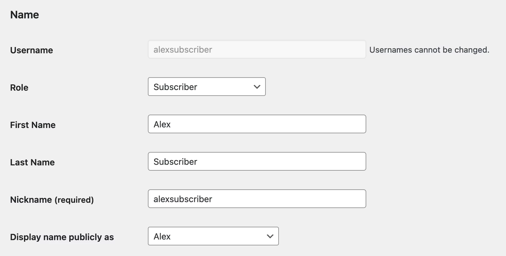Focus the Nickname input field
Viewport: 506px width, 256px height.
tap(257, 199)
